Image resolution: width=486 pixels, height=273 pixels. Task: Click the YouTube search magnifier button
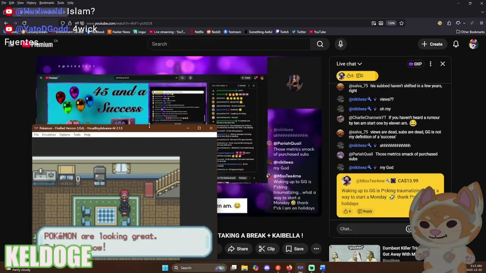pos(320,44)
